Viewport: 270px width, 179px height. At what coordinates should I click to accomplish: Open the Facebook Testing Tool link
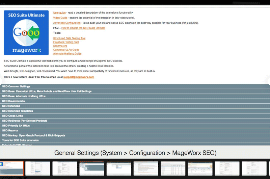click(66, 42)
